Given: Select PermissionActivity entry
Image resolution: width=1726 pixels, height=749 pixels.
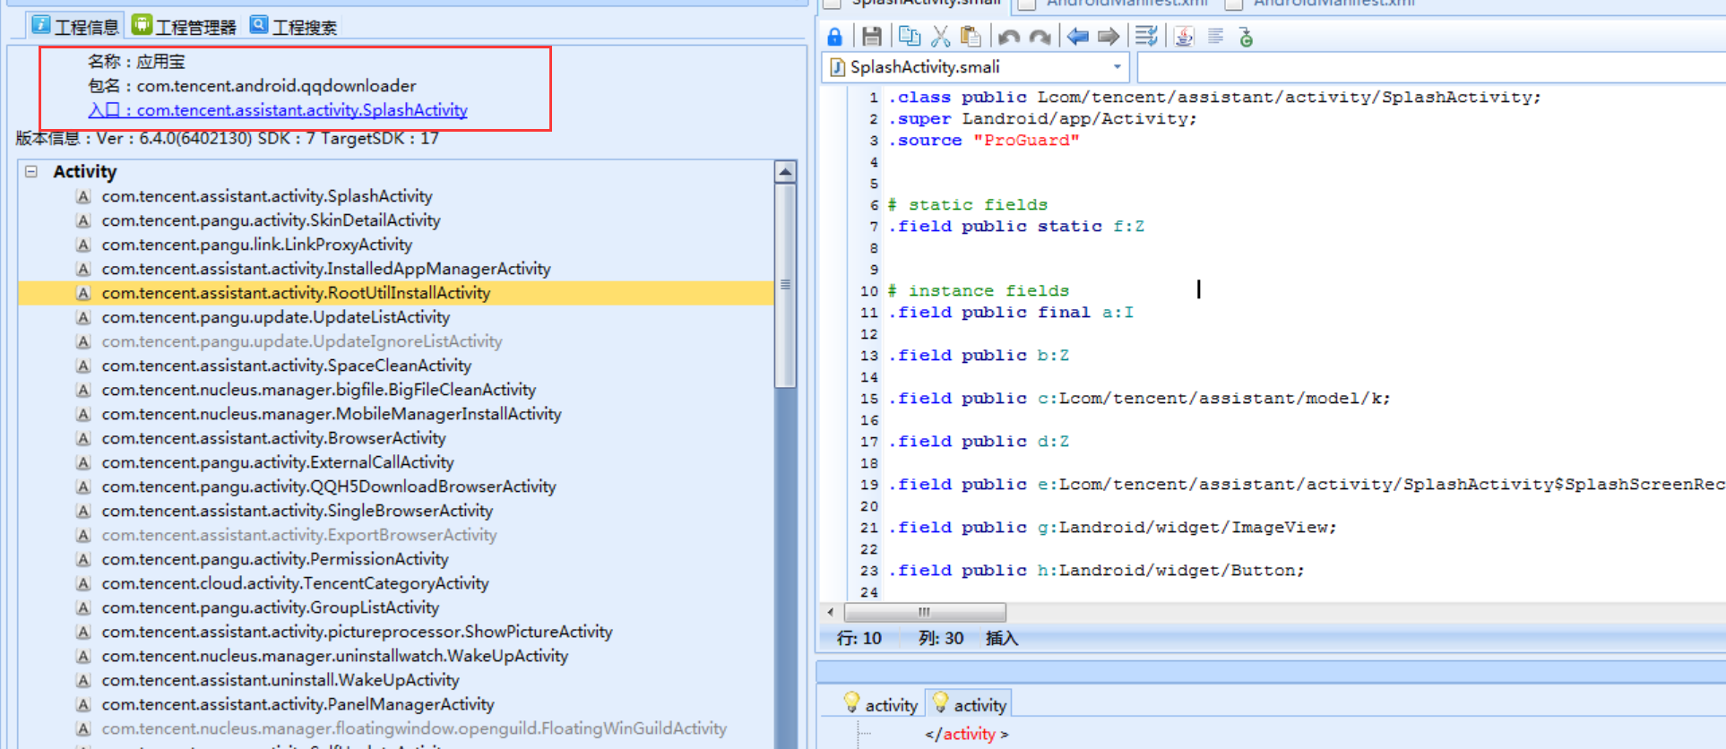Looking at the screenshot, I should click(275, 559).
